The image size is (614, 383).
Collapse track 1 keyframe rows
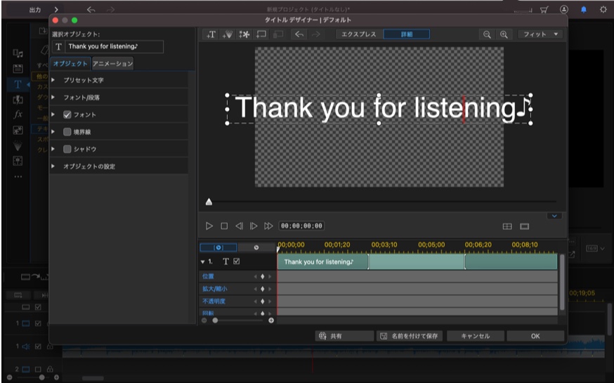click(202, 261)
